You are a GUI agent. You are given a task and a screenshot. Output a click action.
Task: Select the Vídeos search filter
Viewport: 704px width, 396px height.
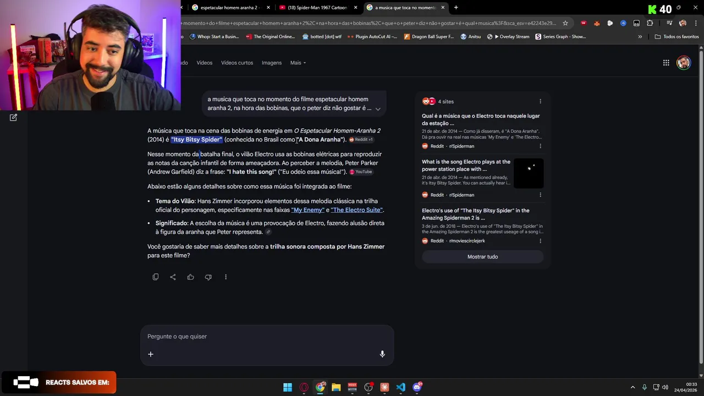204,63
